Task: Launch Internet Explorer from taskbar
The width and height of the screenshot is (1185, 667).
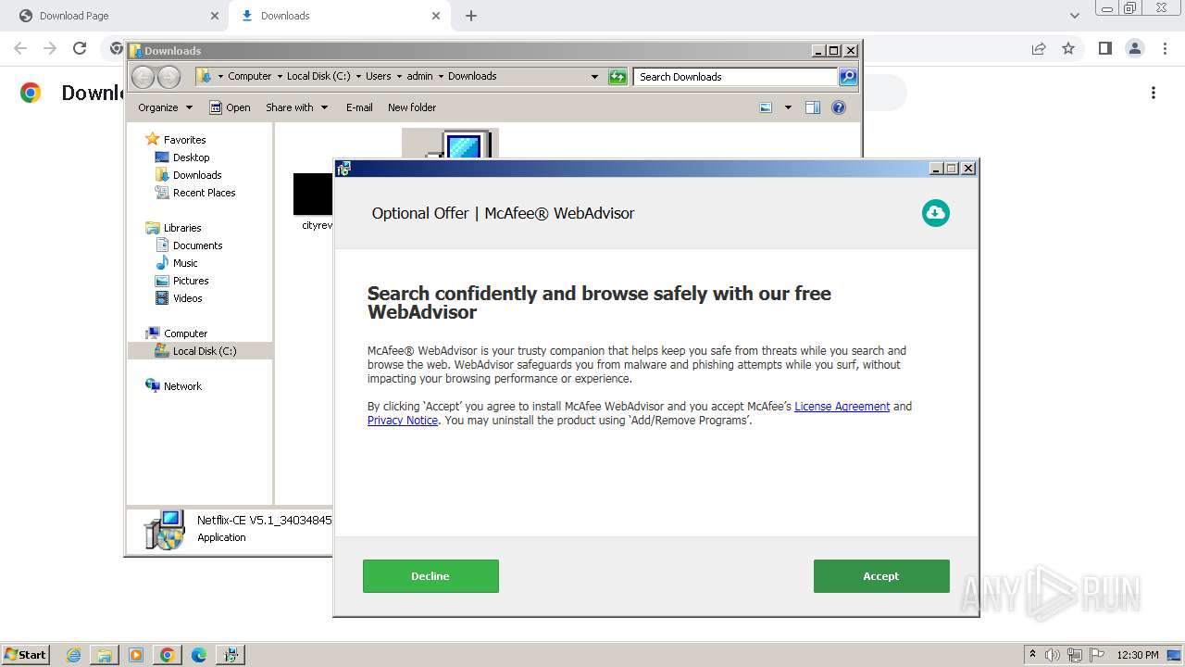Action: pos(74,655)
